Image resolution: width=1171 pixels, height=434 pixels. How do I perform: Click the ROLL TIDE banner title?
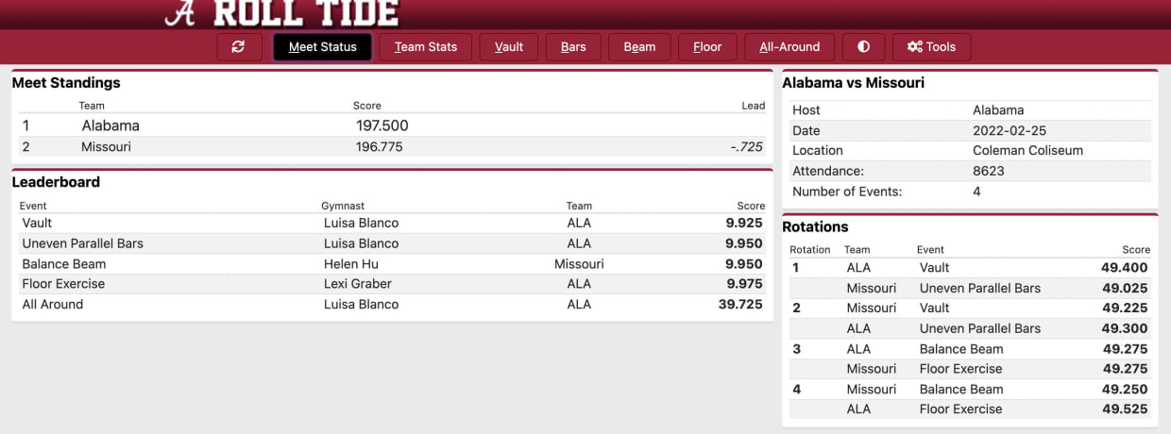[305, 13]
